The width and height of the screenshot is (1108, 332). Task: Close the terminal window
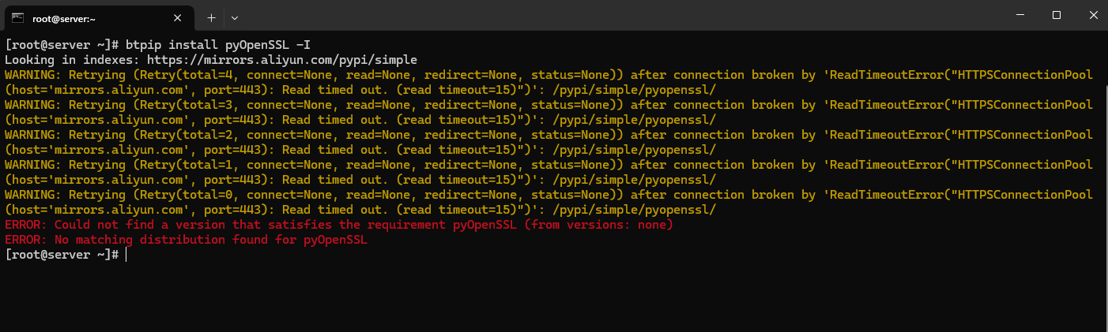tap(1093, 16)
